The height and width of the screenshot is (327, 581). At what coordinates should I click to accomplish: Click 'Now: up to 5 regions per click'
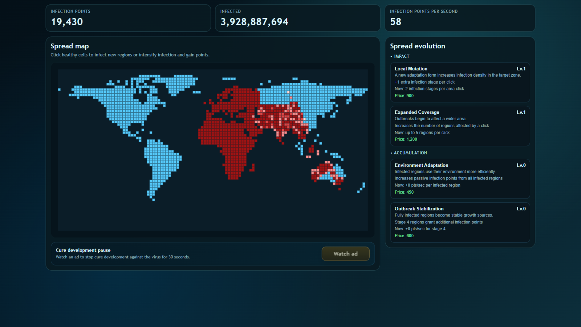[422, 133]
